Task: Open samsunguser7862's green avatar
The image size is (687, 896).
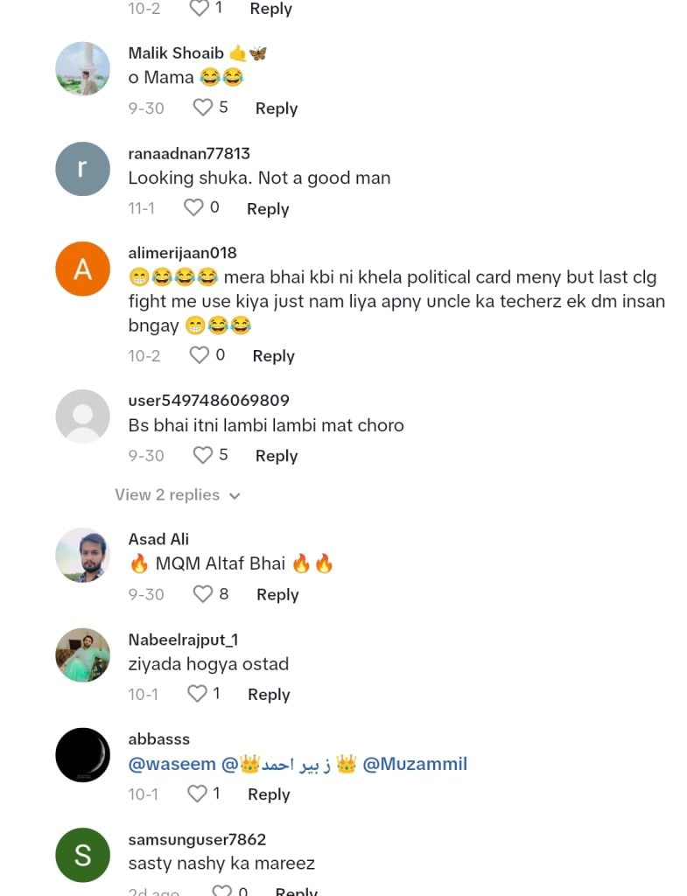Action: coord(82,854)
